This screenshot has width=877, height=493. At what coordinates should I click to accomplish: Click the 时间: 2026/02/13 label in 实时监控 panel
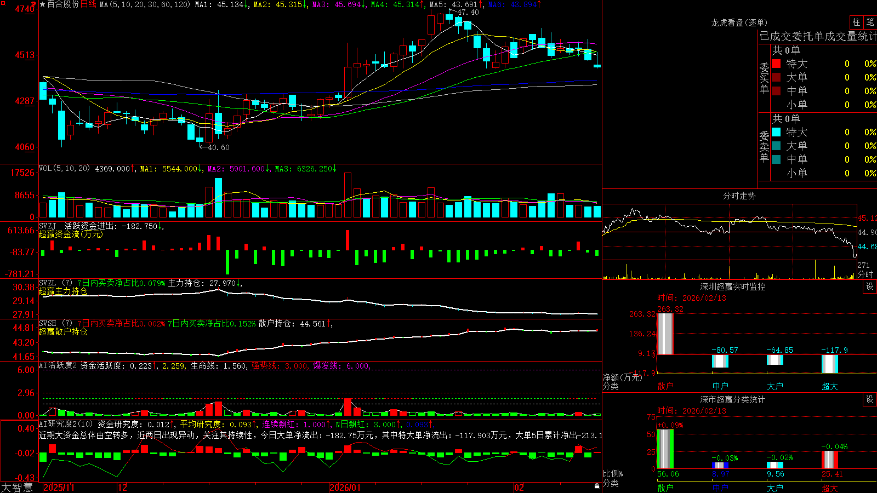click(x=692, y=298)
